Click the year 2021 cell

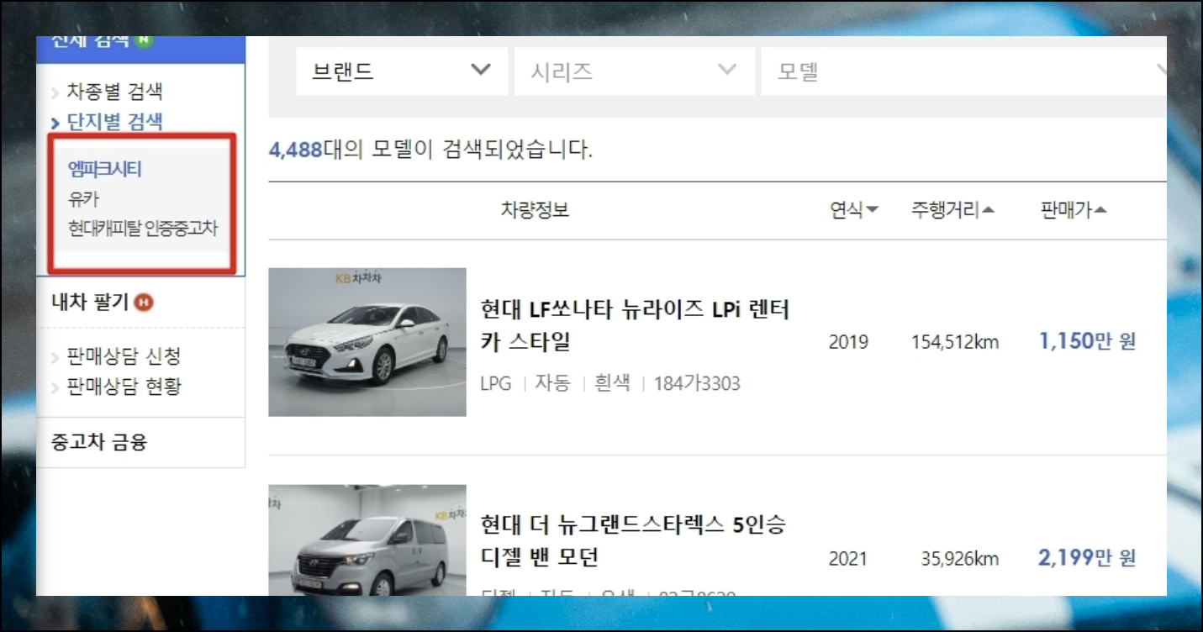point(848,558)
